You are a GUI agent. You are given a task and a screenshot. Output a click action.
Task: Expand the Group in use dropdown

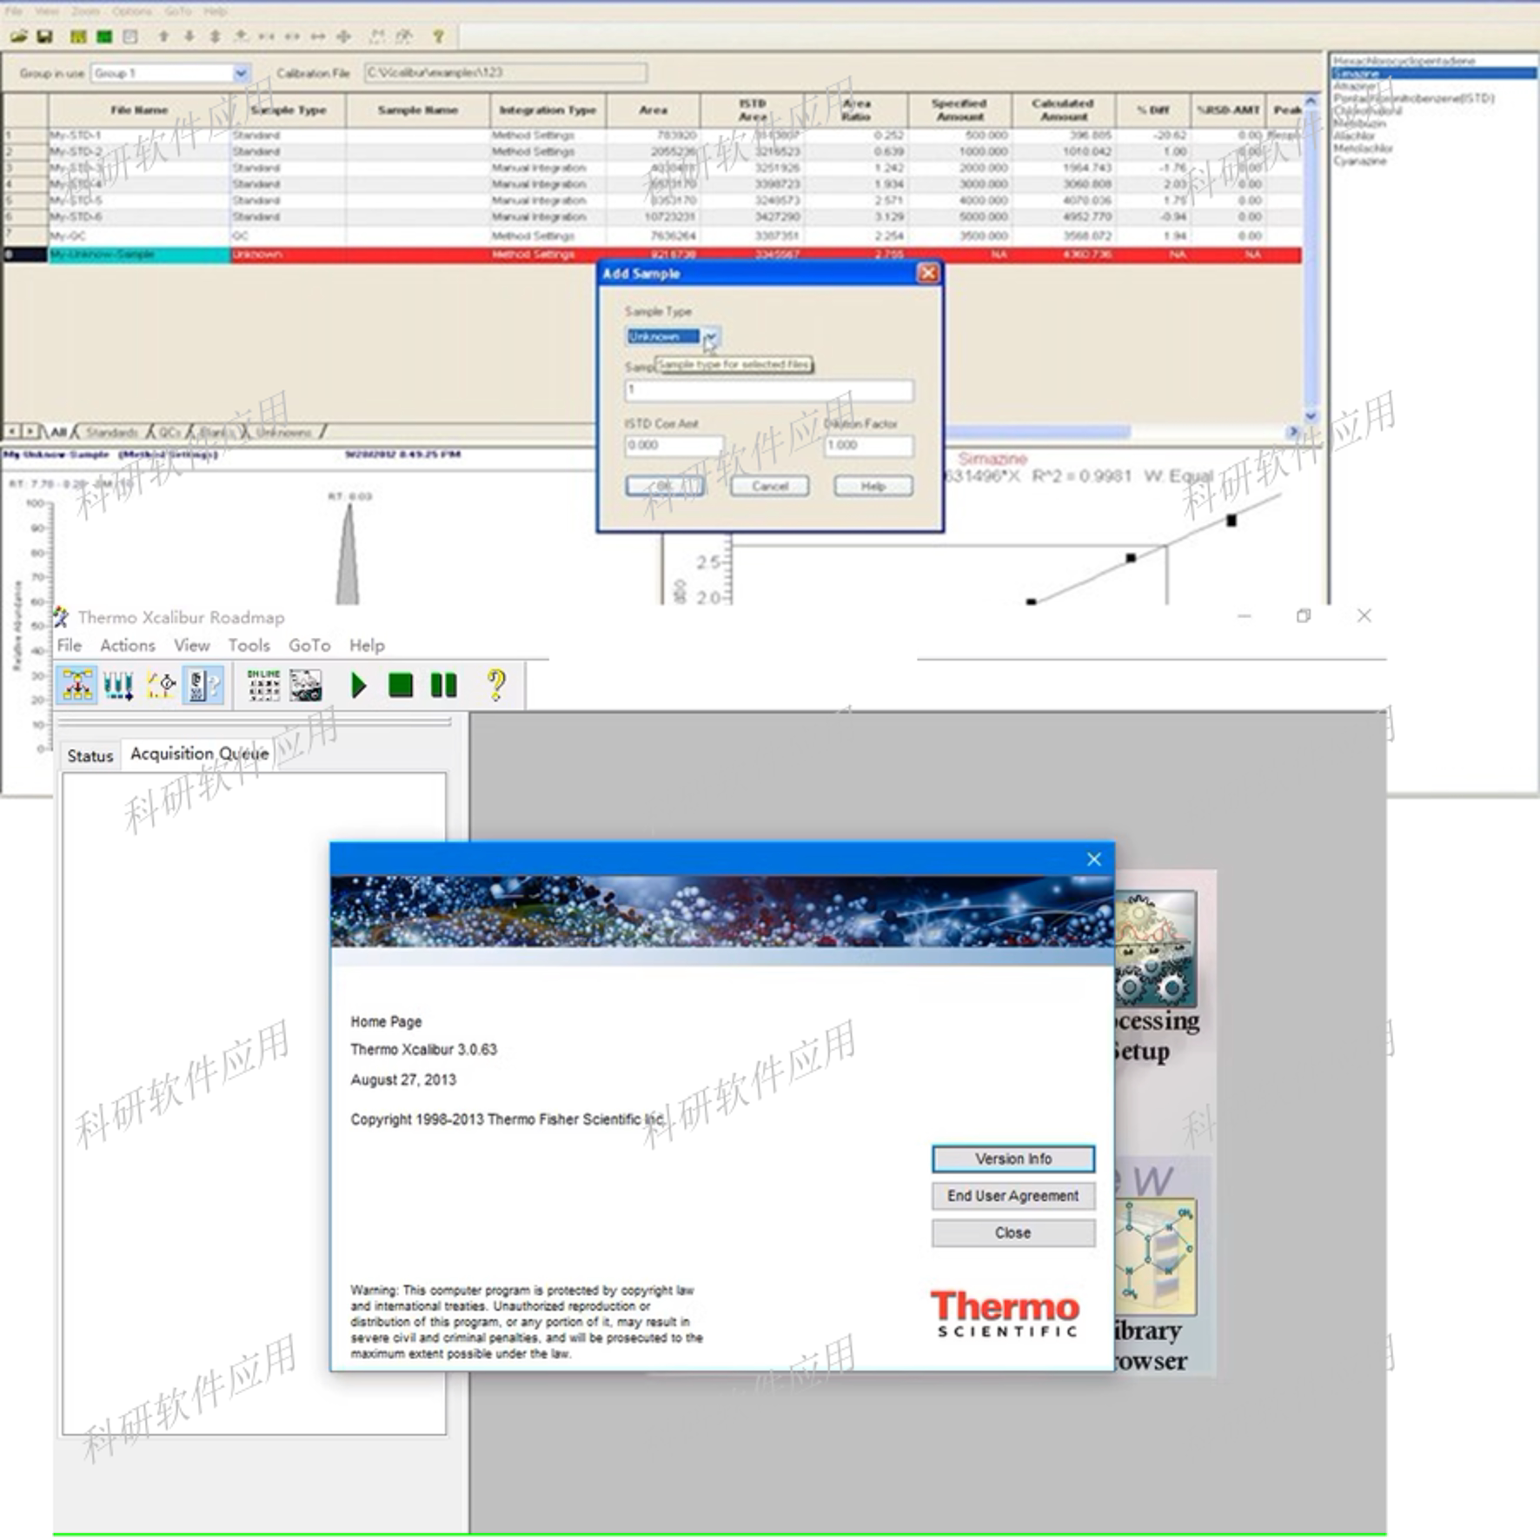tap(241, 73)
